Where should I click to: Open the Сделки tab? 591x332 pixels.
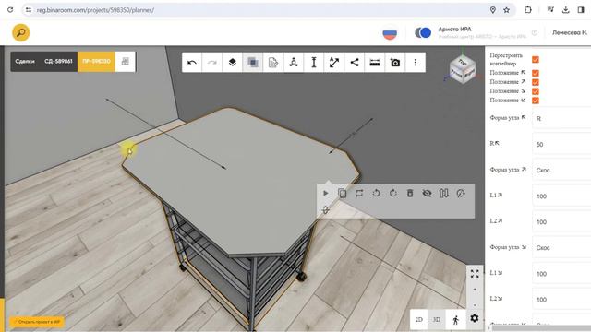coord(25,62)
